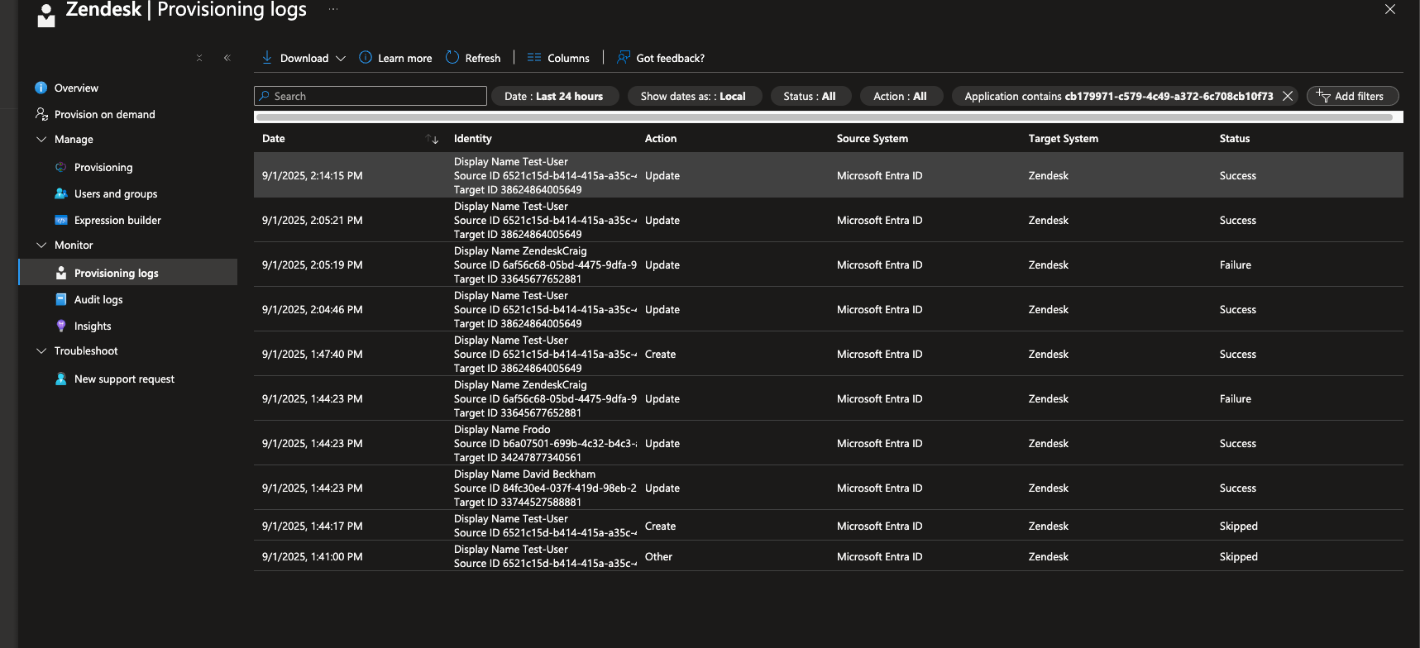
Task: Click the Provisioning sync icon in sidebar
Action: (x=60, y=167)
